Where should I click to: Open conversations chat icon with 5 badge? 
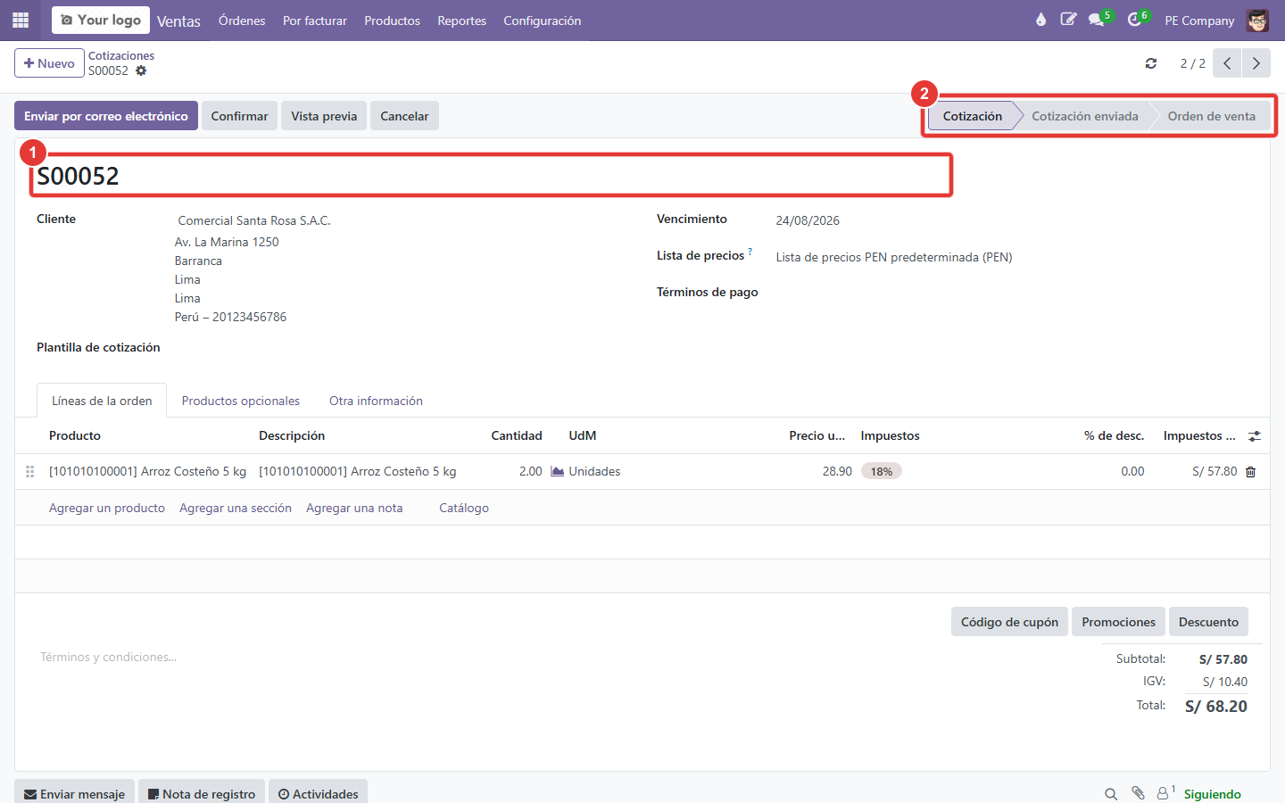coord(1096,20)
